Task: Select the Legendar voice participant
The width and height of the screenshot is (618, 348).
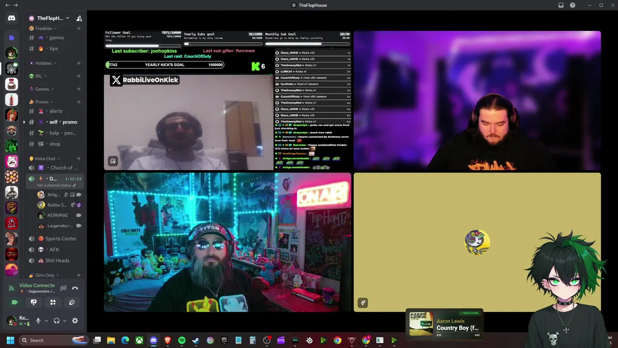Action: [x=59, y=226]
